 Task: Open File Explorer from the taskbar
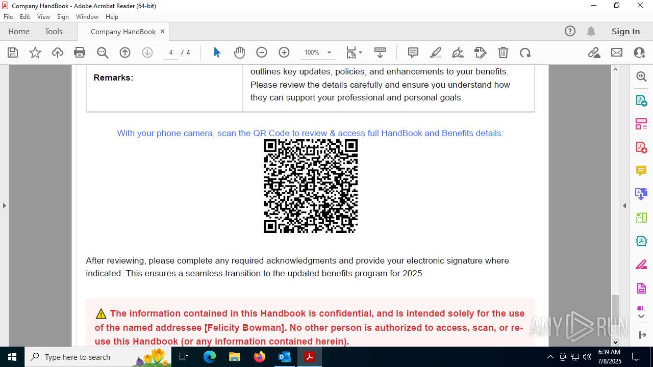pos(234,357)
